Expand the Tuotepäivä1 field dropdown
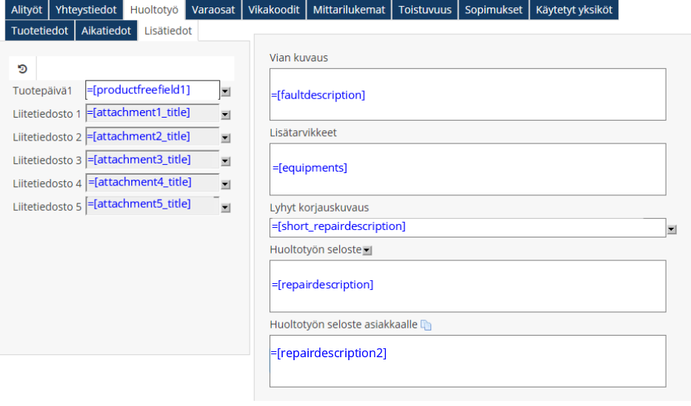 226,92
